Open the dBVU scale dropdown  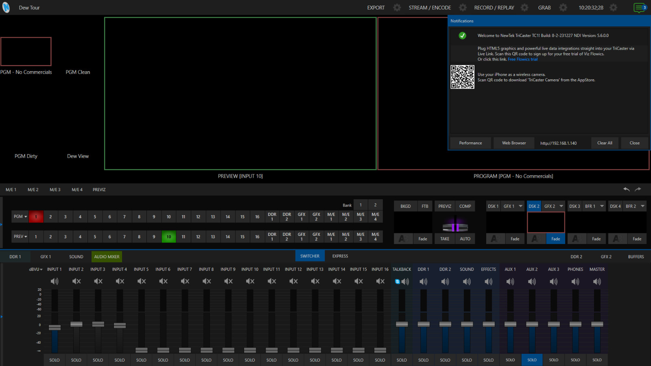[36, 270]
